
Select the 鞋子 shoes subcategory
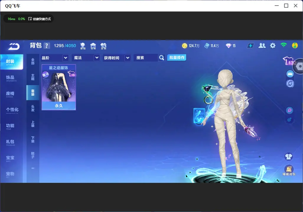pyautogui.click(x=33, y=155)
